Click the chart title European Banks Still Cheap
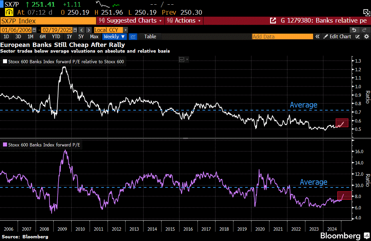This screenshot has width=371, height=241. 63,45
